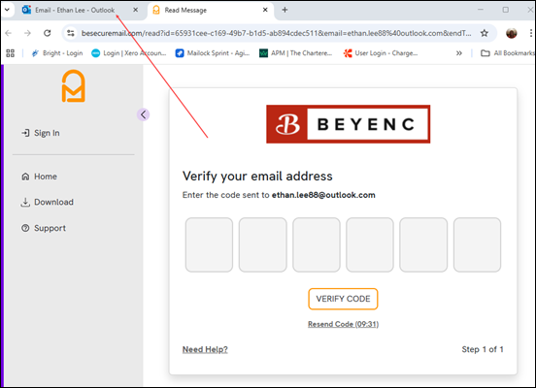Click the besecuremail.com address bar URL
The height and width of the screenshot is (388, 536).
coord(276,33)
